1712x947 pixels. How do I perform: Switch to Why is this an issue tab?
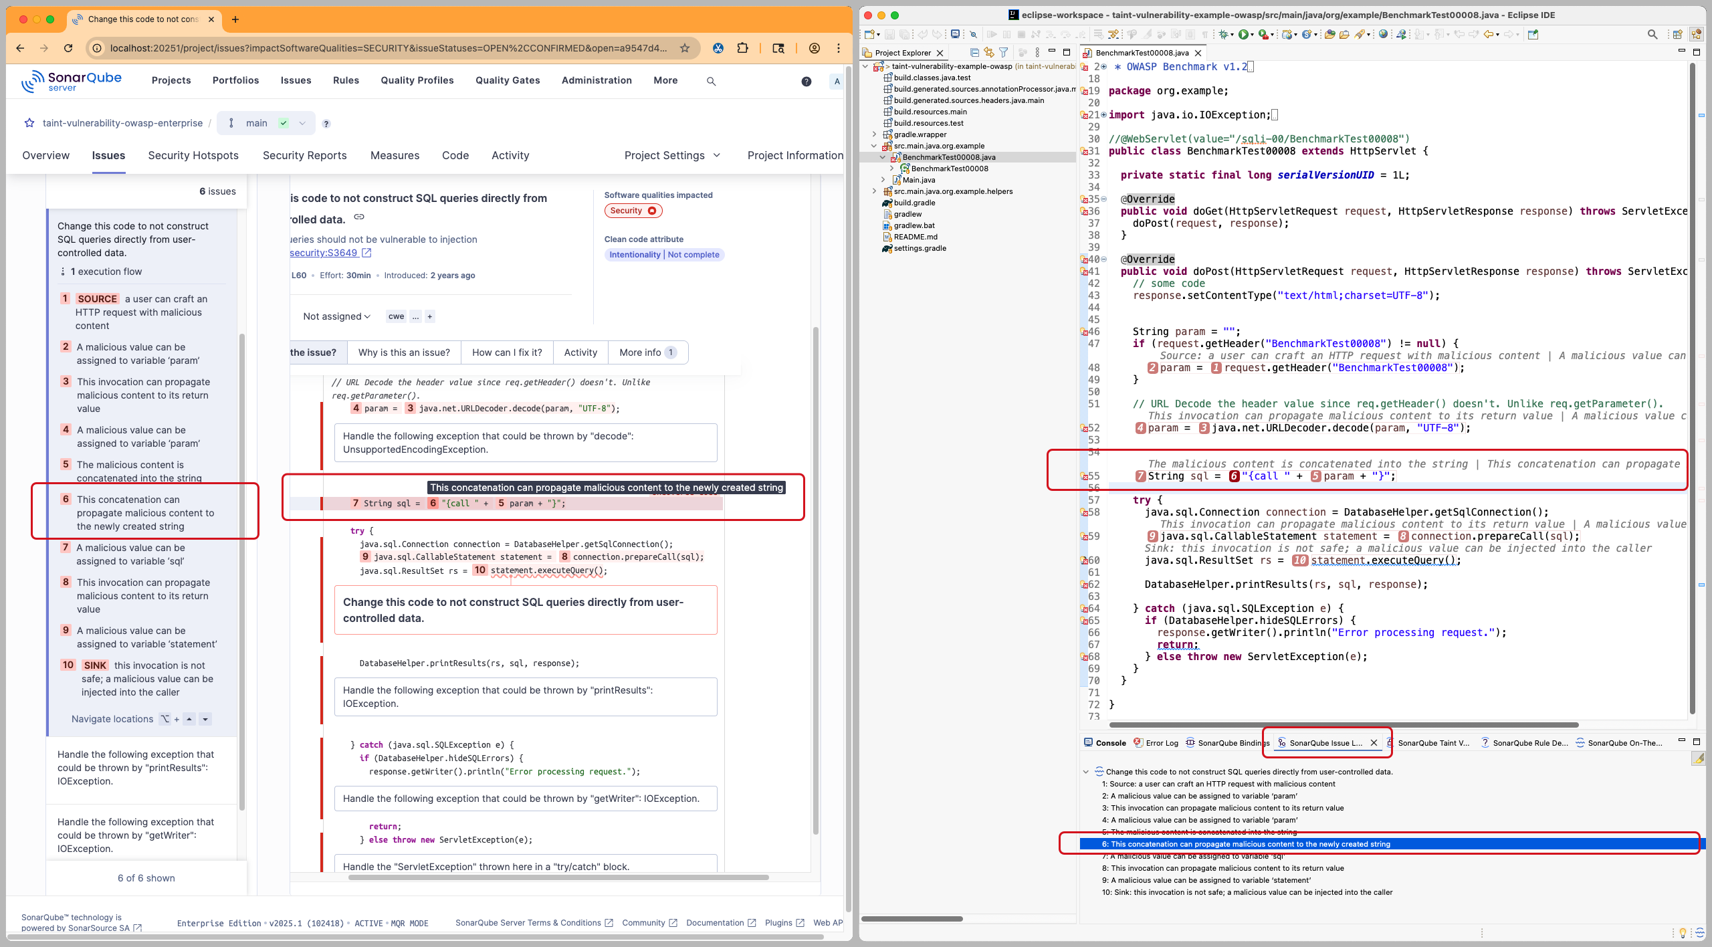pyautogui.click(x=404, y=352)
